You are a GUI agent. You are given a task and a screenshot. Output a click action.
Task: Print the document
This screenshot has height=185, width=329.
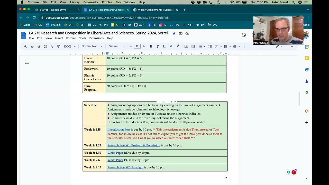45,47
